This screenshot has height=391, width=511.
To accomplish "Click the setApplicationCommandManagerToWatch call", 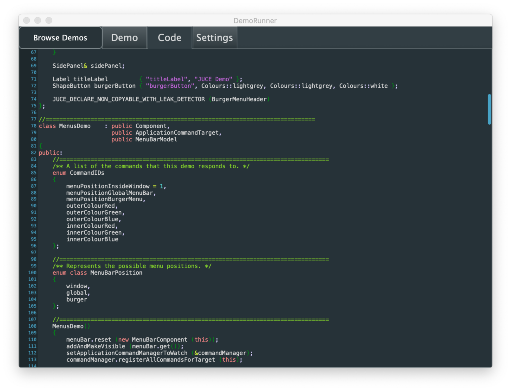I will pyautogui.click(x=127, y=353).
